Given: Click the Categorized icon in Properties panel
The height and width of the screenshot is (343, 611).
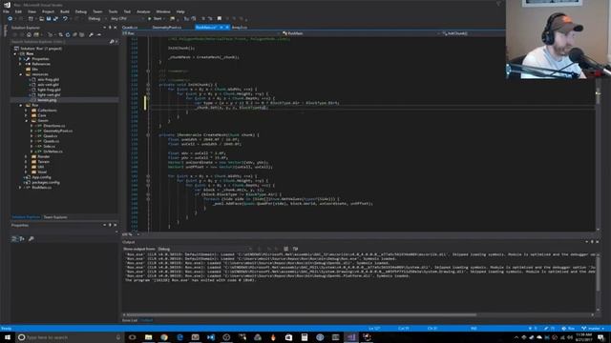Looking at the screenshot, I should click(x=14, y=238).
